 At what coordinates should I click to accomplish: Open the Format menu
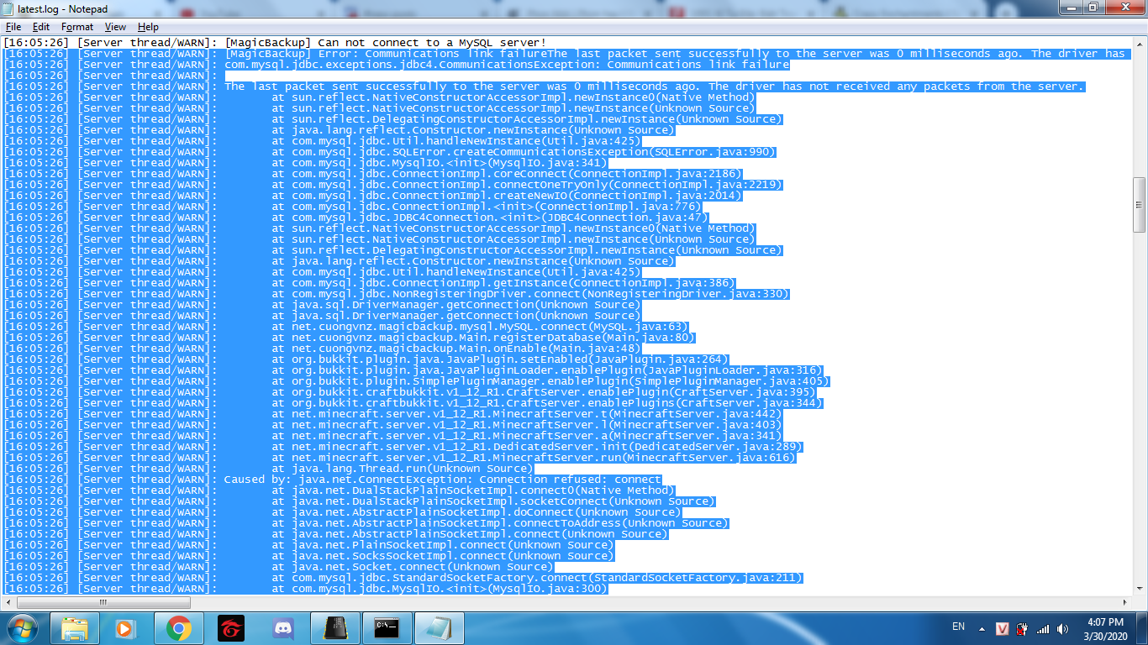coord(77,27)
